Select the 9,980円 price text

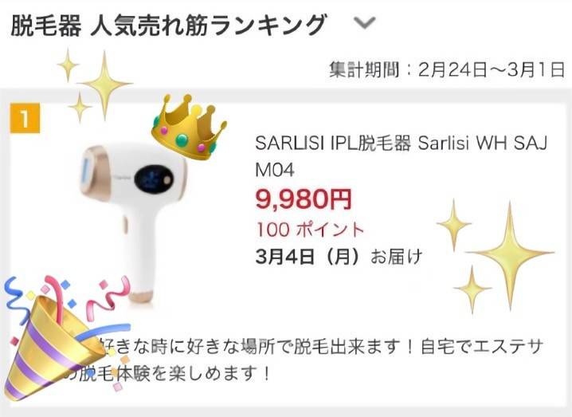[304, 199]
